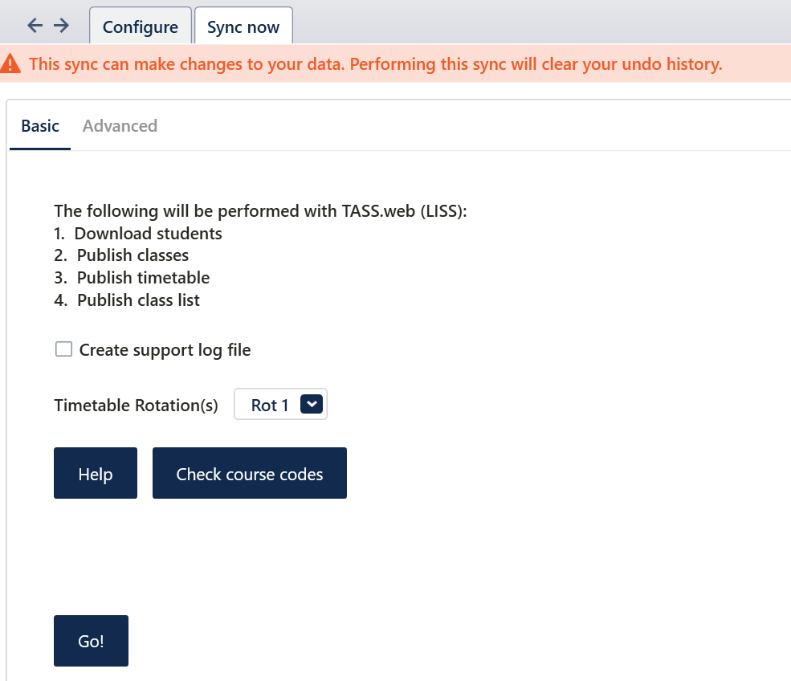This screenshot has height=681, width=791.
Task: Click the "Create support log file" label text
Action: coord(165,350)
